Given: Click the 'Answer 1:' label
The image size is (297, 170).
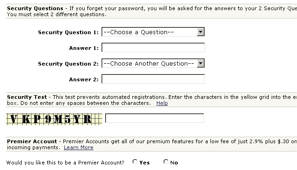Looking at the screenshot, I should [x=84, y=48].
